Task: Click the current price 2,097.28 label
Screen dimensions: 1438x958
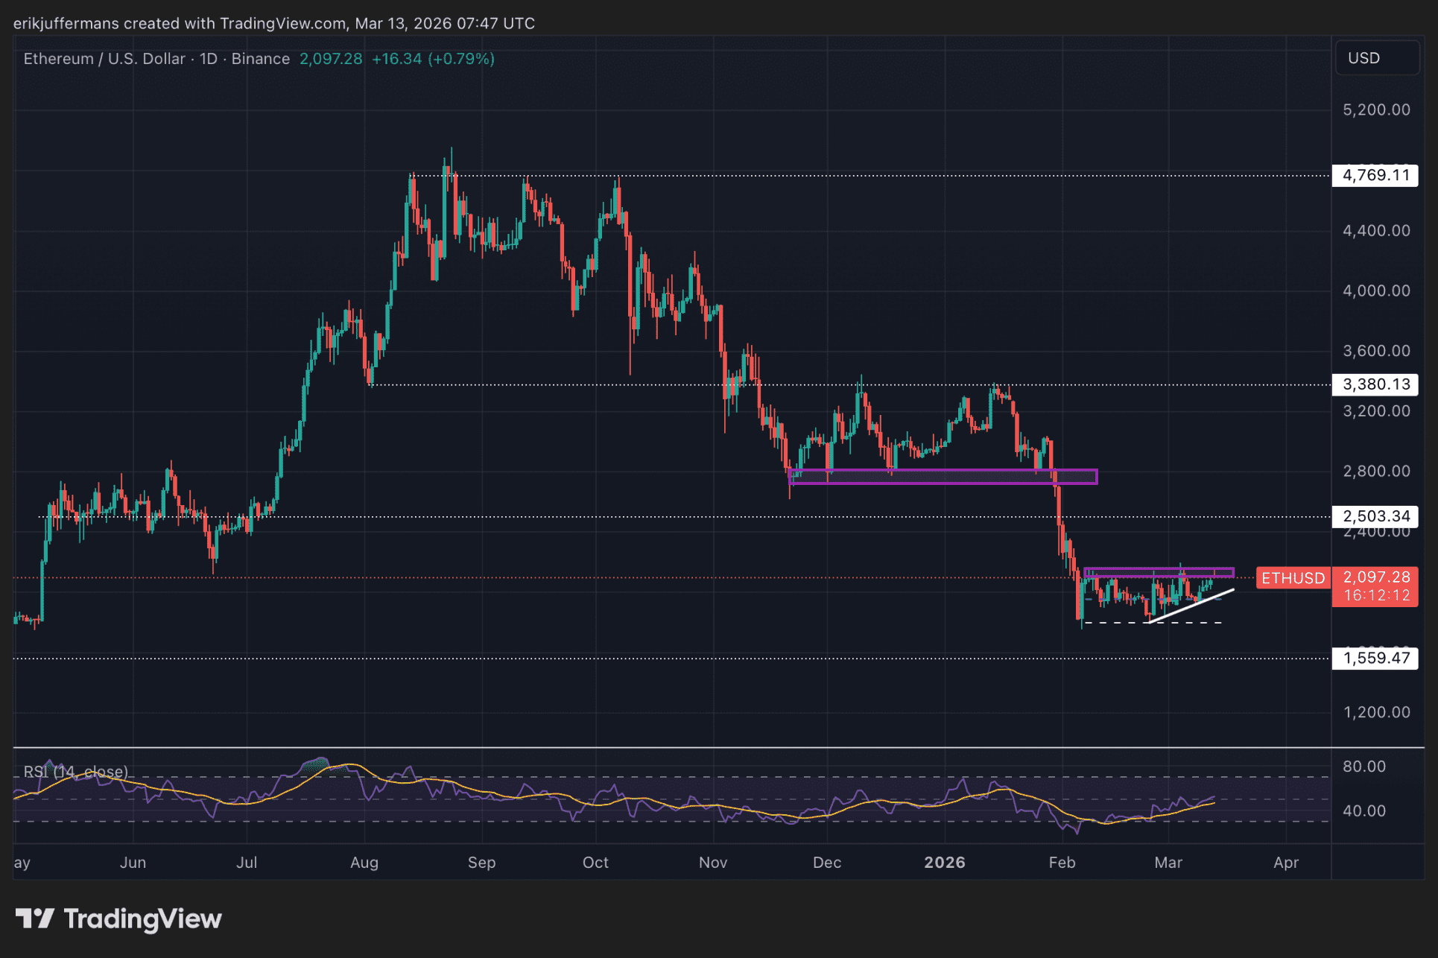Action: coord(1375,577)
